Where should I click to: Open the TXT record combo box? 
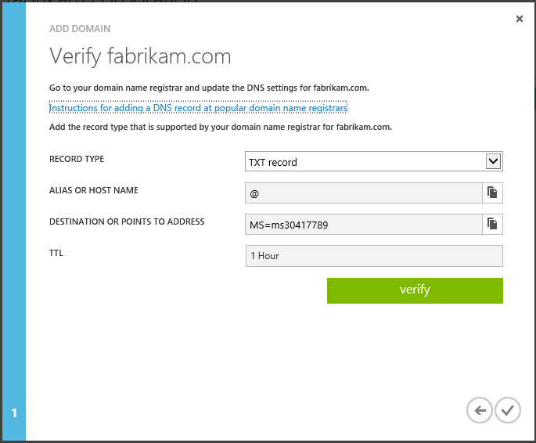click(x=365, y=162)
